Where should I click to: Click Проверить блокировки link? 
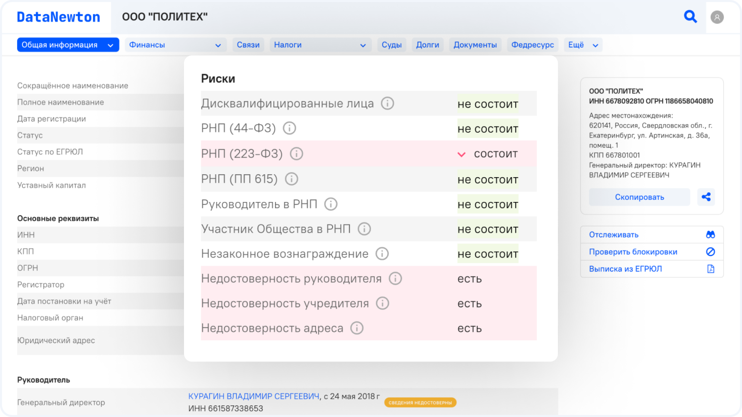633,252
